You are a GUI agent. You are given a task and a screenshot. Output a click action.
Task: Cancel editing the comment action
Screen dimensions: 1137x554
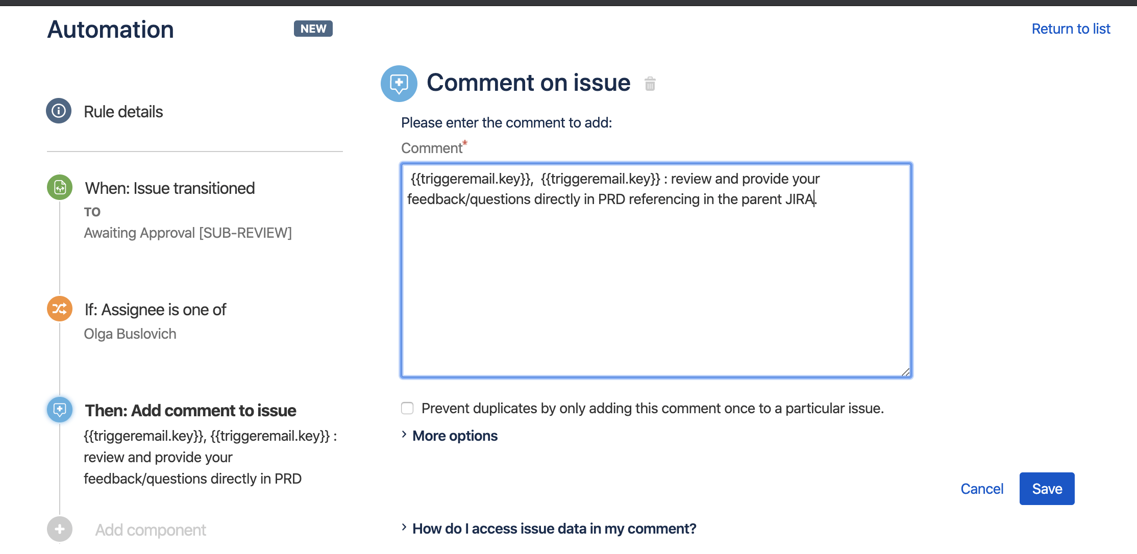(x=981, y=488)
